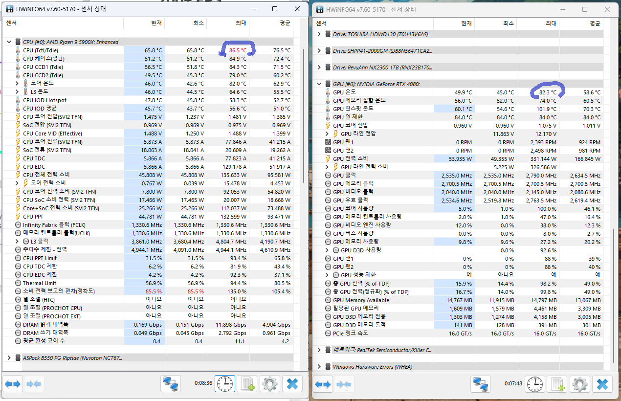Screen dimensions: 621x401
Task: Expand the GPU D3D 사용량 row
Action: tap(328, 250)
